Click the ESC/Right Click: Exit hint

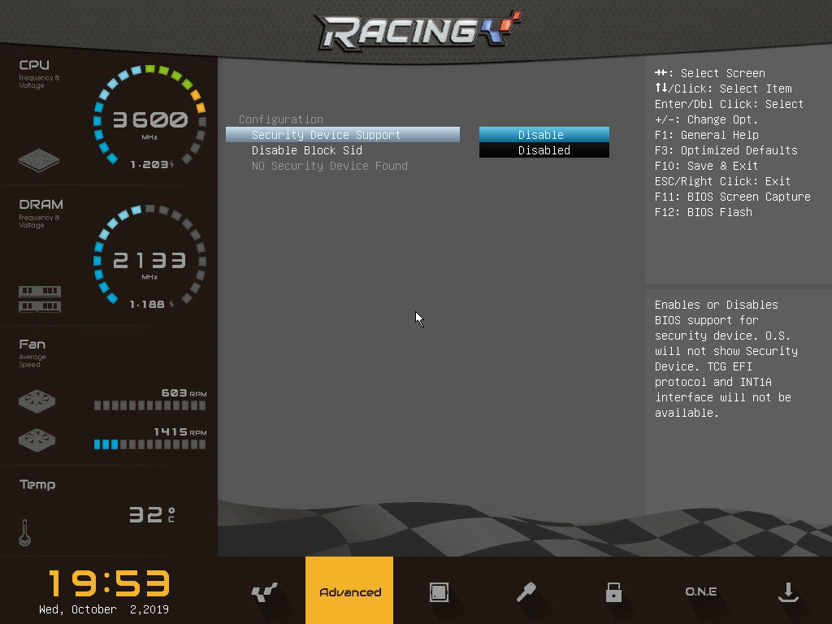tap(722, 181)
